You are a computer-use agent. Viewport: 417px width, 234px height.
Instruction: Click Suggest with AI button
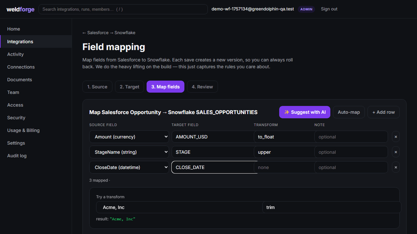(x=305, y=112)
